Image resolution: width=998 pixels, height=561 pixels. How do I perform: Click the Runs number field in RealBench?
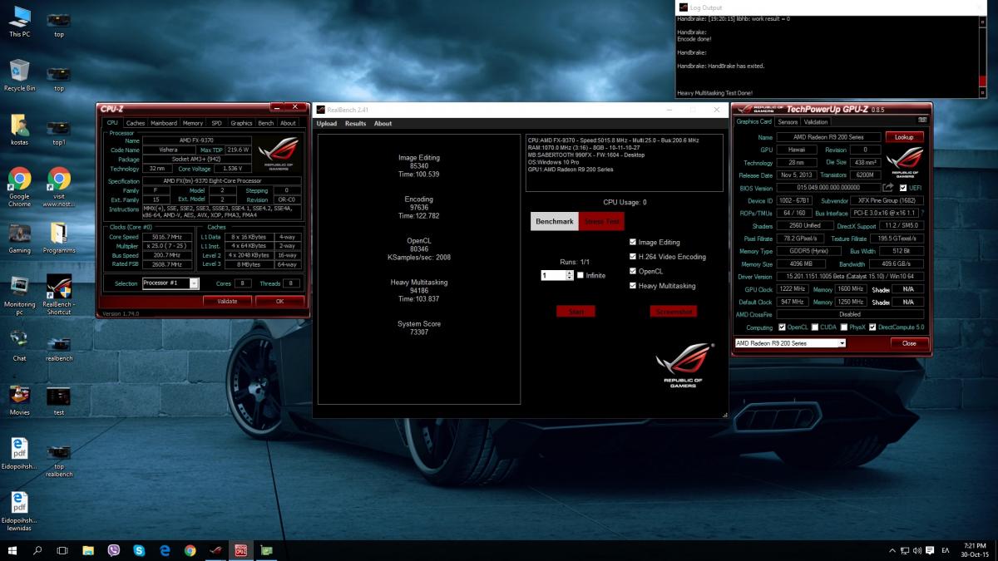pos(553,275)
